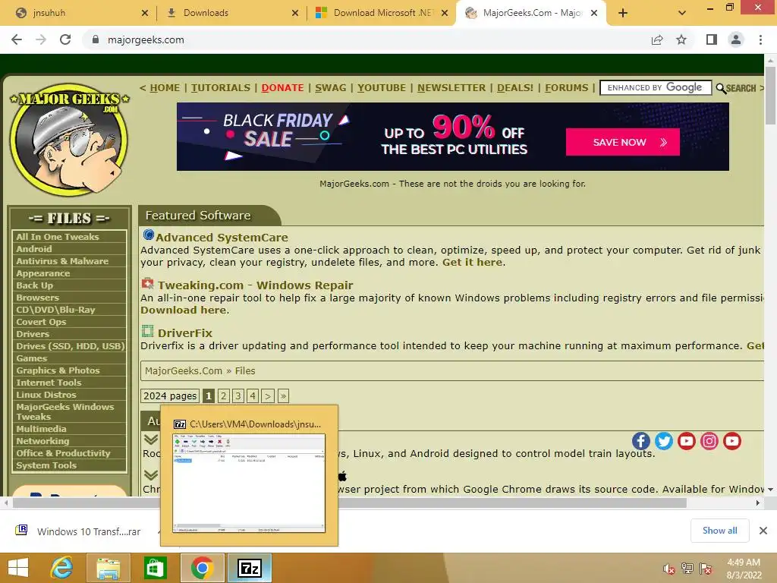Open the NEWSLETTER menu link

451,88
